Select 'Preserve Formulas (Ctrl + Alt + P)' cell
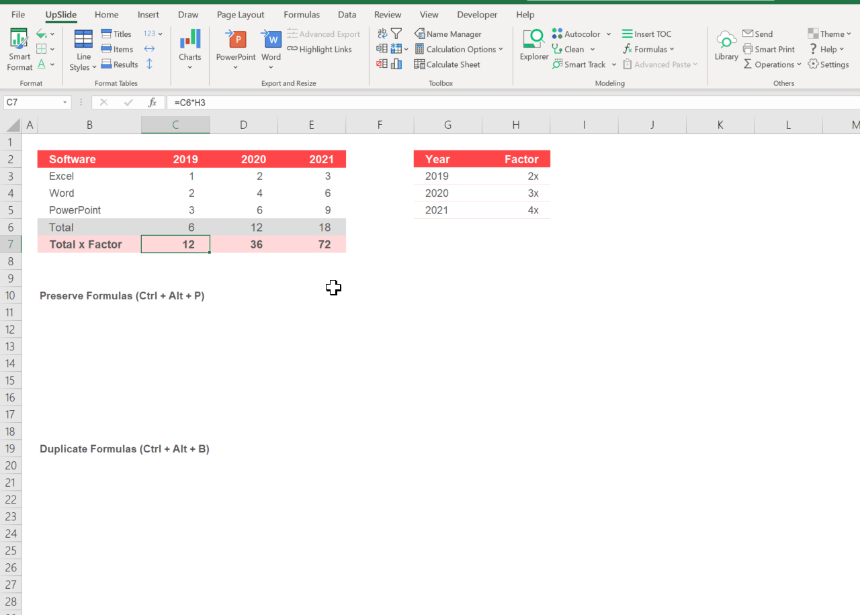Image resolution: width=860 pixels, height=615 pixels. (122, 295)
